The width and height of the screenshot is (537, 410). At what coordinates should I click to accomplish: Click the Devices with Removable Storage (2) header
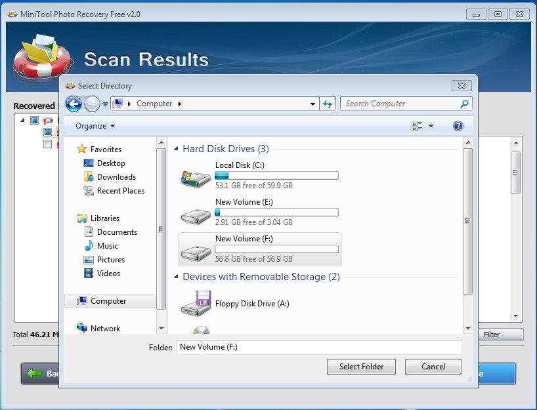[x=261, y=277]
